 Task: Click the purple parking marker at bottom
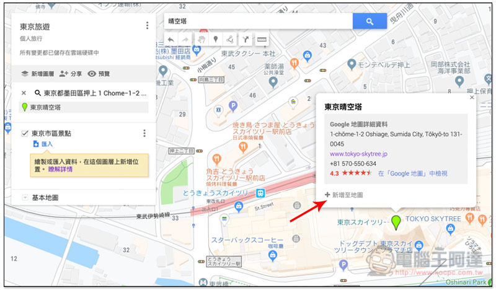343,265
